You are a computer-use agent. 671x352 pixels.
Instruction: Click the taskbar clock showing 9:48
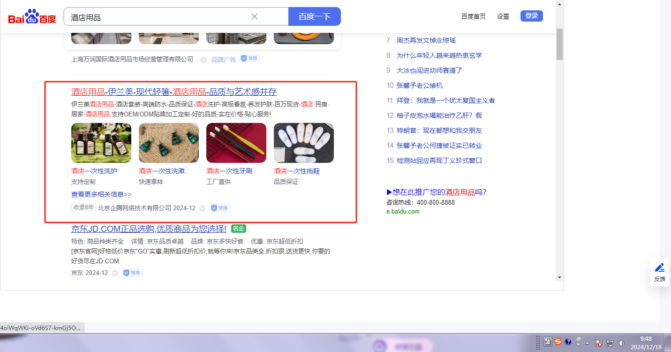646,343
